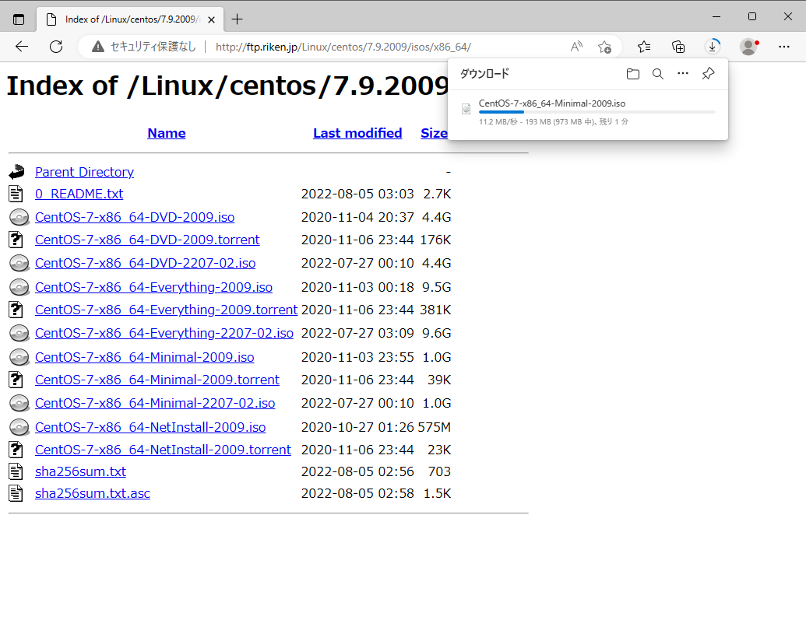The image size is (806, 620).
Task: Click disc icon beside Minimal-2207-02.iso
Action: pyautogui.click(x=19, y=403)
